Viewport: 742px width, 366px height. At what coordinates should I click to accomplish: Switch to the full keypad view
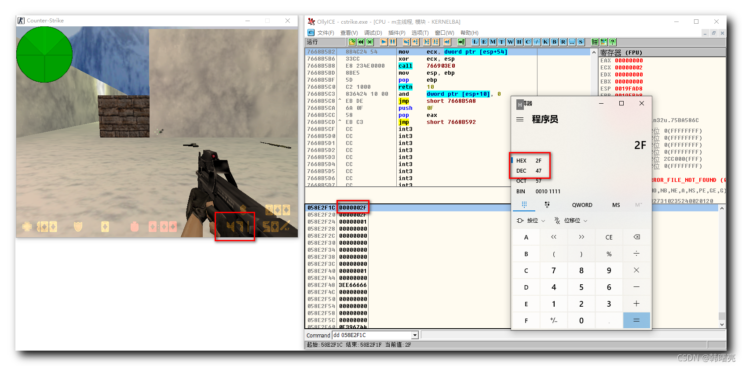[524, 205]
